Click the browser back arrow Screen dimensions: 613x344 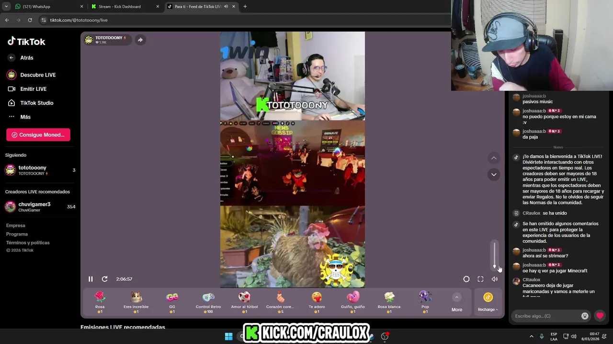point(7,20)
